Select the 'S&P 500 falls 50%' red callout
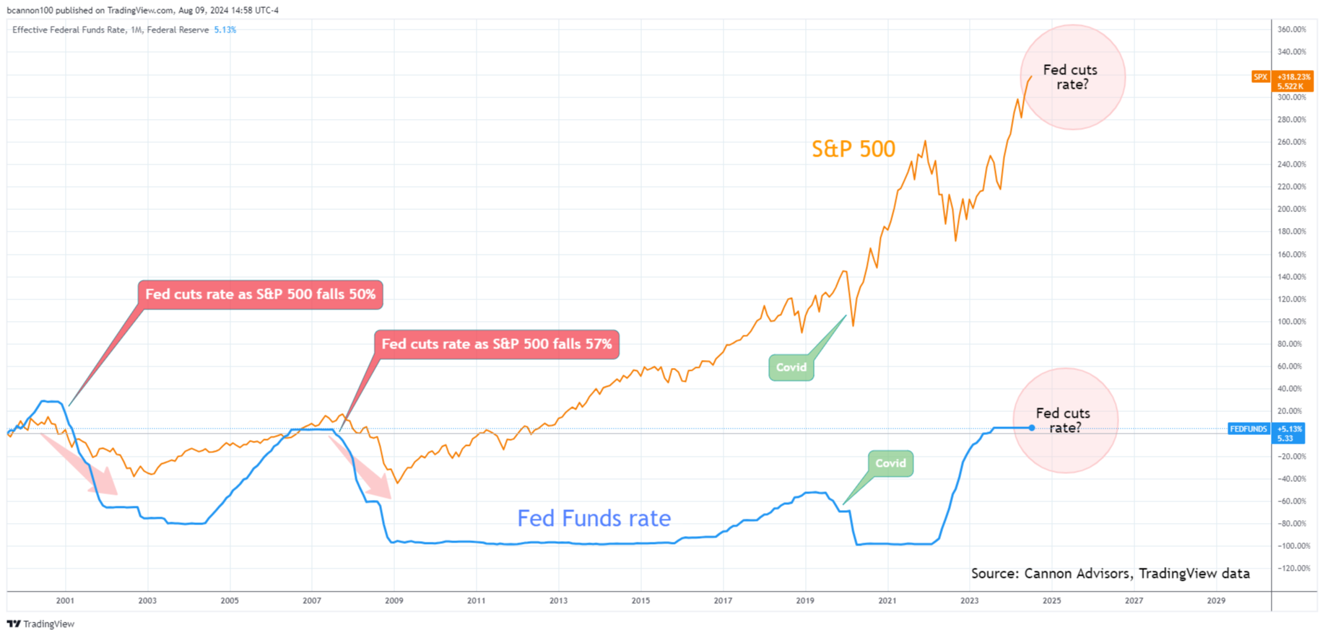This screenshot has height=637, width=1325. 260,294
